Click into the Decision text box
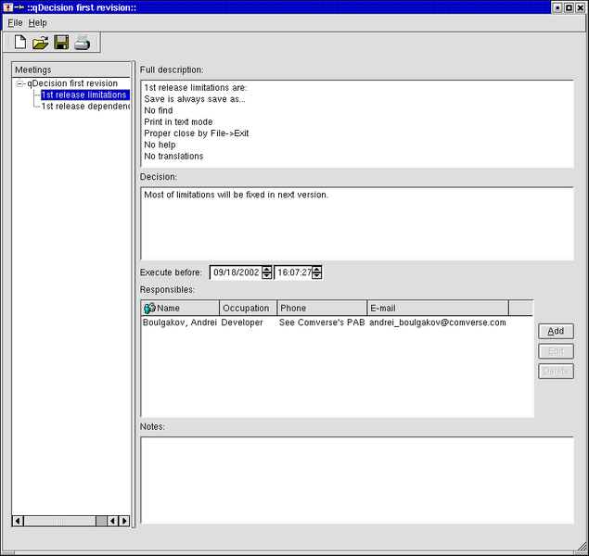 click(x=357, y=223)
